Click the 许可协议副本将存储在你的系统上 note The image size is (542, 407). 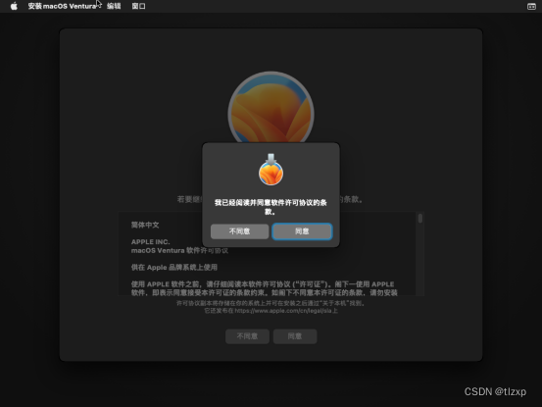click(271, 303)
